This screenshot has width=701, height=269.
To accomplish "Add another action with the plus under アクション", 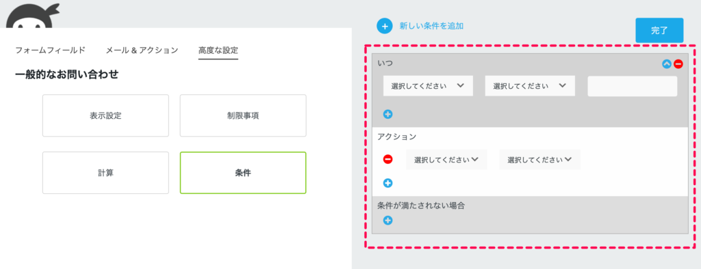I will [x=388, y=183].
